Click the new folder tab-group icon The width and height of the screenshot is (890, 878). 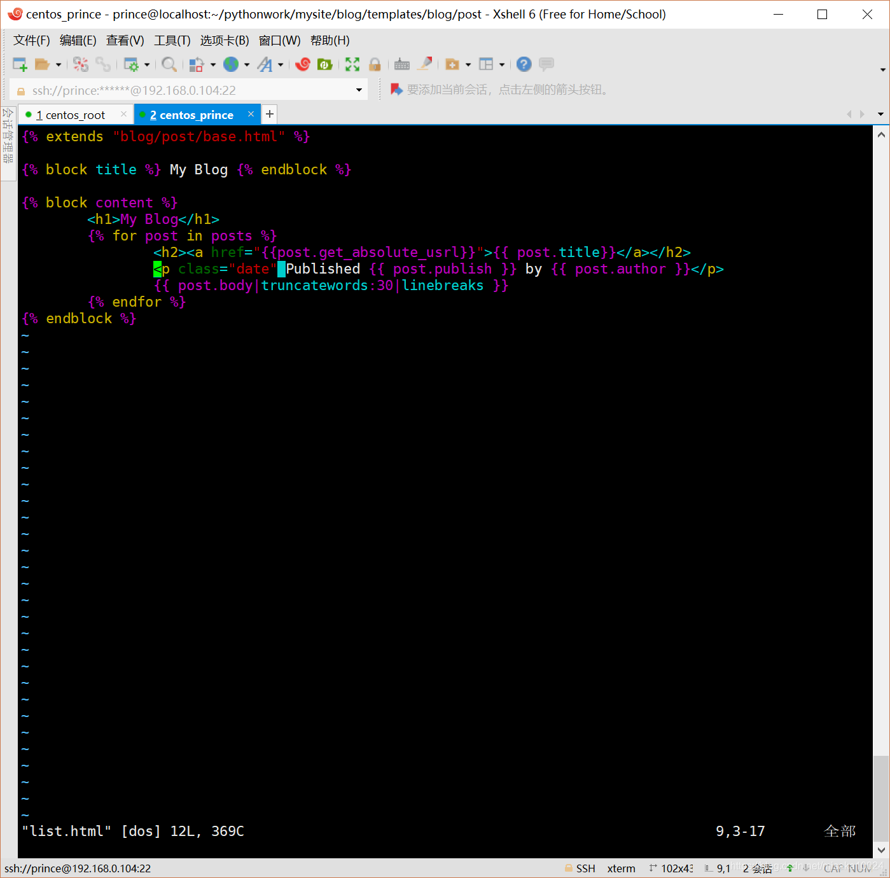pyautogui.click(x=452, y=64)
